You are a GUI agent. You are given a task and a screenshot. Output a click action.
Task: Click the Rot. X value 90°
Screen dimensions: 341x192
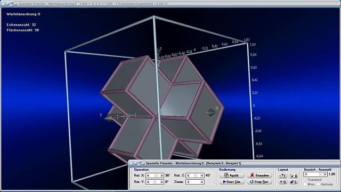click(x=167, y=175)
